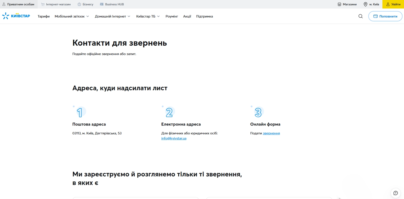Screen dimensions: 404x199
Task: Expand the Мобільний зв'язок chevron
Action: tap(88, 16)
